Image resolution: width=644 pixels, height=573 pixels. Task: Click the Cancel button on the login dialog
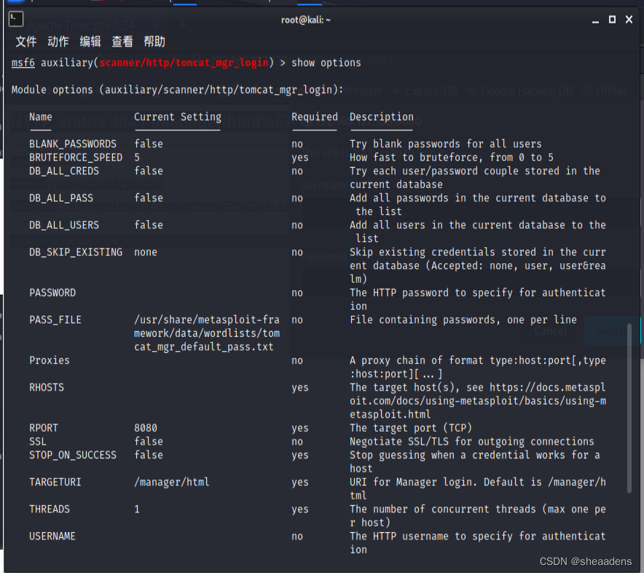coord(551,331)
